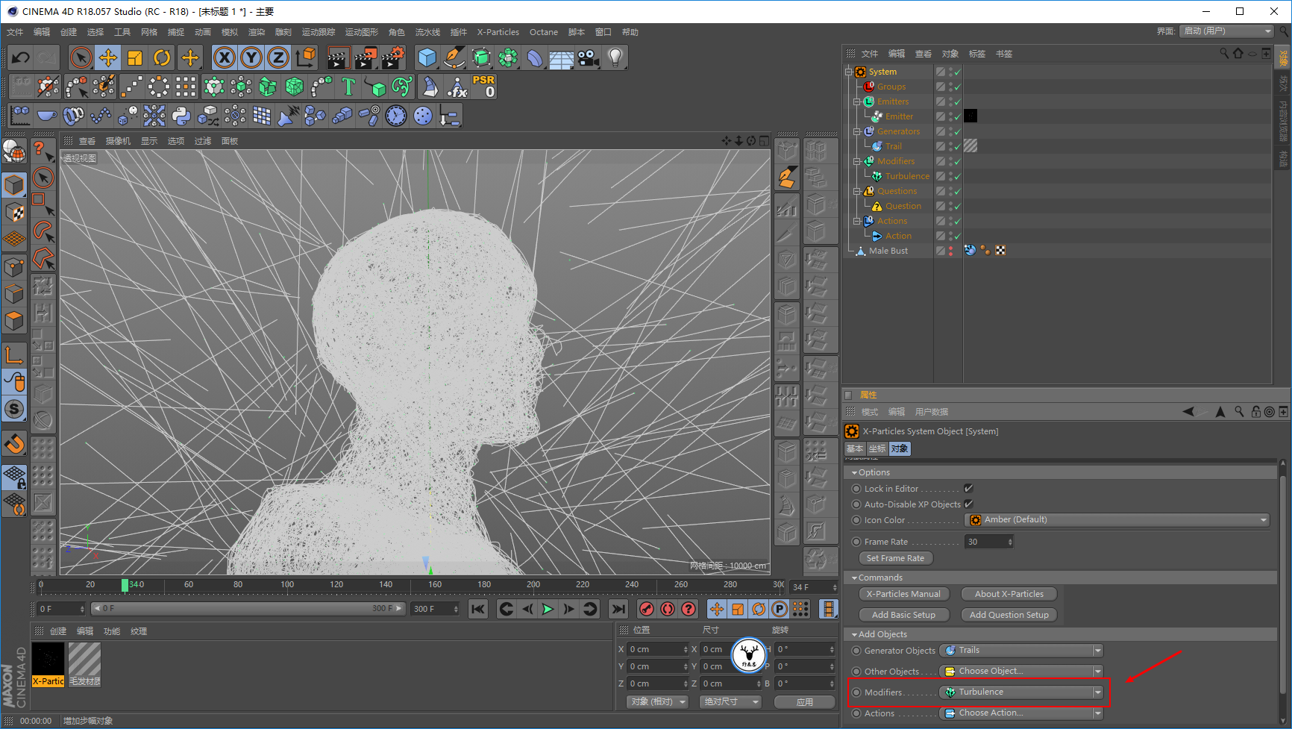This screenshot has height=729, width=1292.
Task: Collapse the Emitters group in object tree
Action: [857, 101]
